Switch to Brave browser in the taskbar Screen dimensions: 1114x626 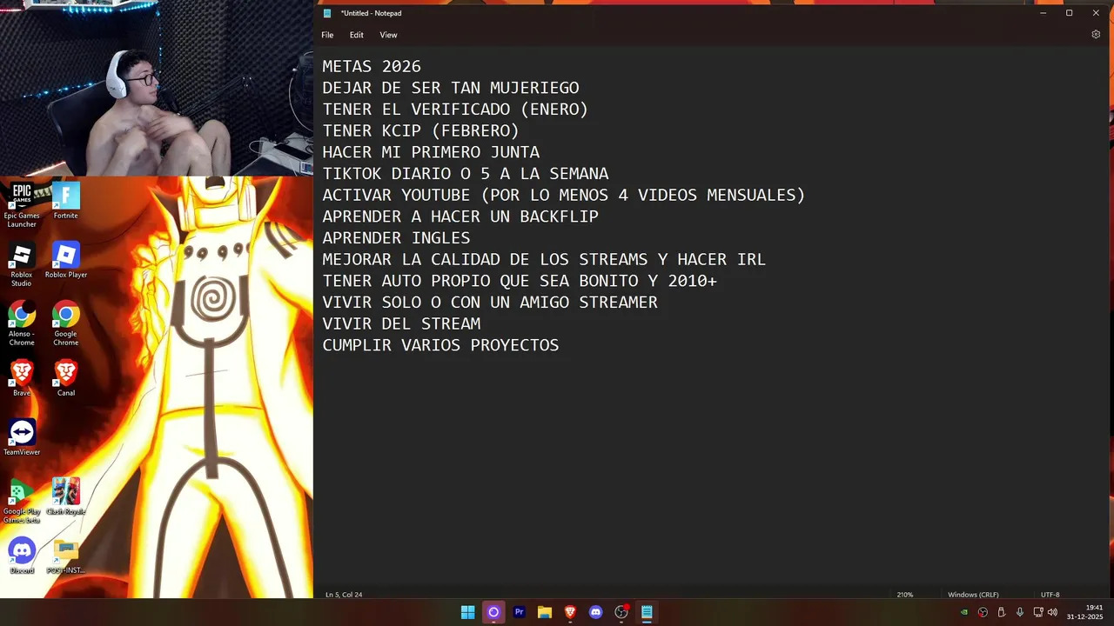click(570, 612)
